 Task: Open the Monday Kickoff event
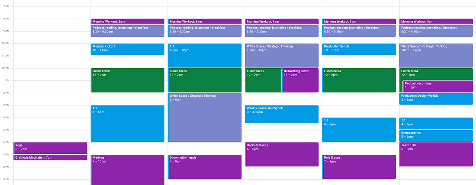click(128, 49)
